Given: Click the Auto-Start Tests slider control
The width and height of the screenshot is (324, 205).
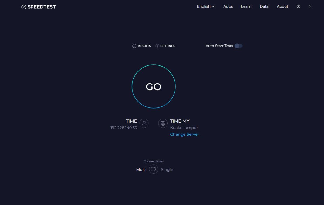Looking at the screenshot, I should tap(238, 46).
